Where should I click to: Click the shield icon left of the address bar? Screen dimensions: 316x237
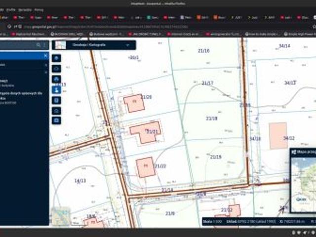[9, 26]
